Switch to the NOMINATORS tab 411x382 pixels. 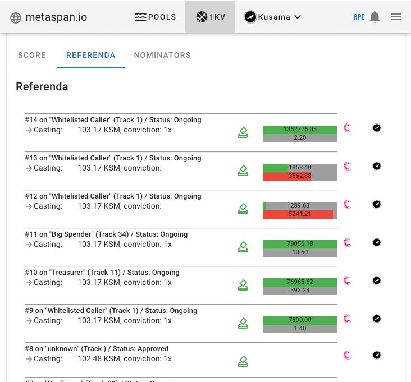point(162,55)
